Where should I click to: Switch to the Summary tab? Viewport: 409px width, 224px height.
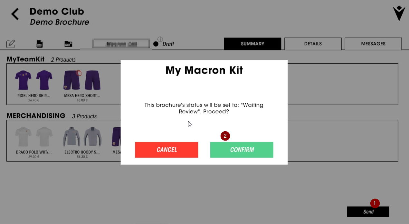tap(252, 44)
